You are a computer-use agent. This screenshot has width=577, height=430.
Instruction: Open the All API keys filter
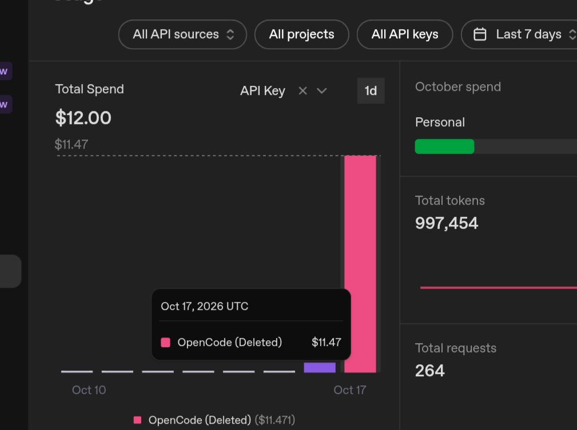point(404,34)
